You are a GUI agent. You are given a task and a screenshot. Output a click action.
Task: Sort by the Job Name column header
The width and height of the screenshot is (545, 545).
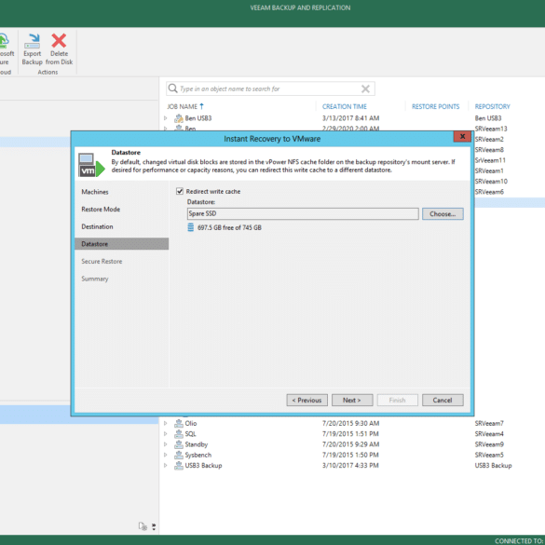pyautogui.click(x=182, y=106)
